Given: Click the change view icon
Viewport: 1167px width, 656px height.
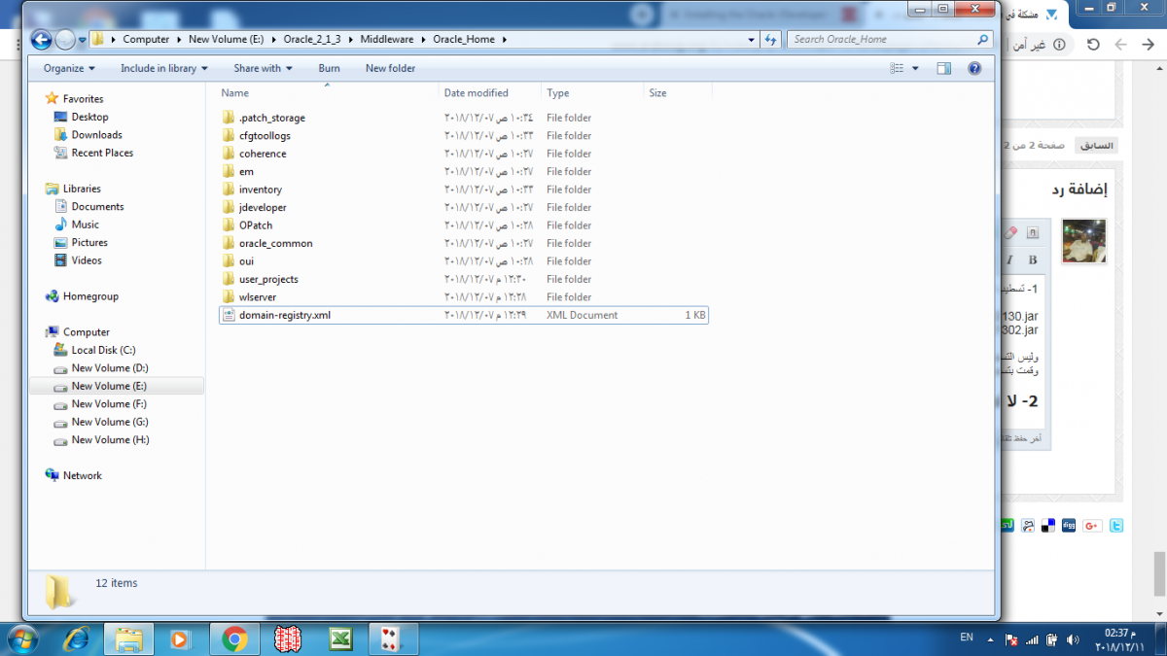Looking at the screenshot, I should (x=897, y=68).
